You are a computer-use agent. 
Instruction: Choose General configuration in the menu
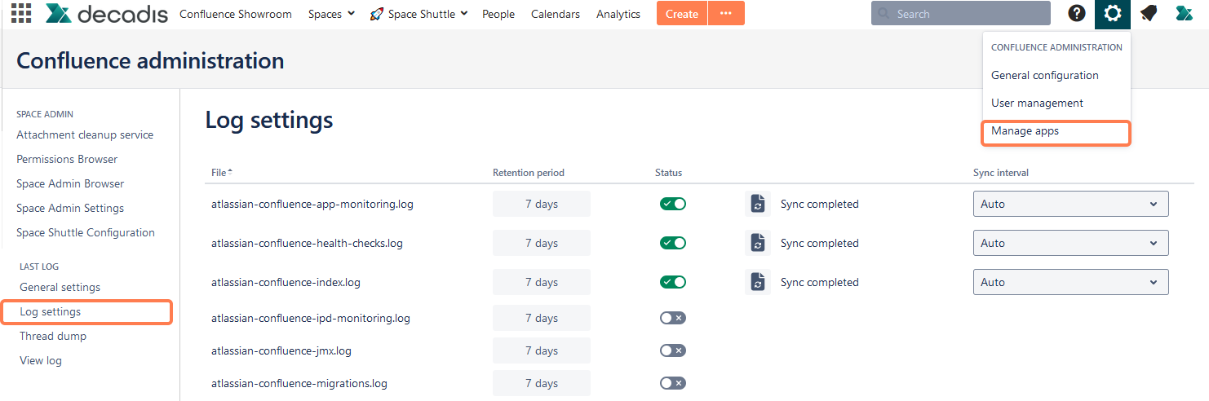click(x=1044, y=76)
